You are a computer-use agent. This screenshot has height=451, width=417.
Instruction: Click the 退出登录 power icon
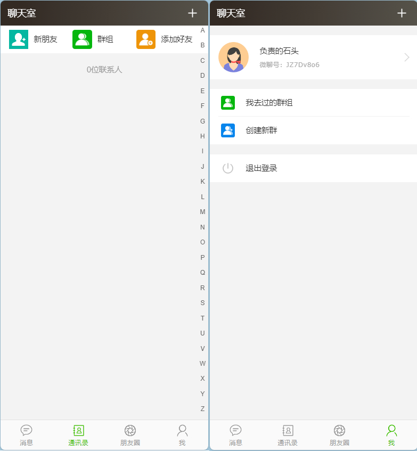click(x=228, y=168)
